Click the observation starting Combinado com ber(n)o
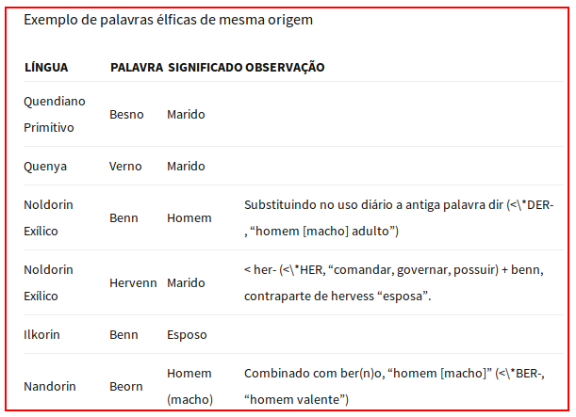This screenshot has height=417, width=576. [x=394, y=387]
